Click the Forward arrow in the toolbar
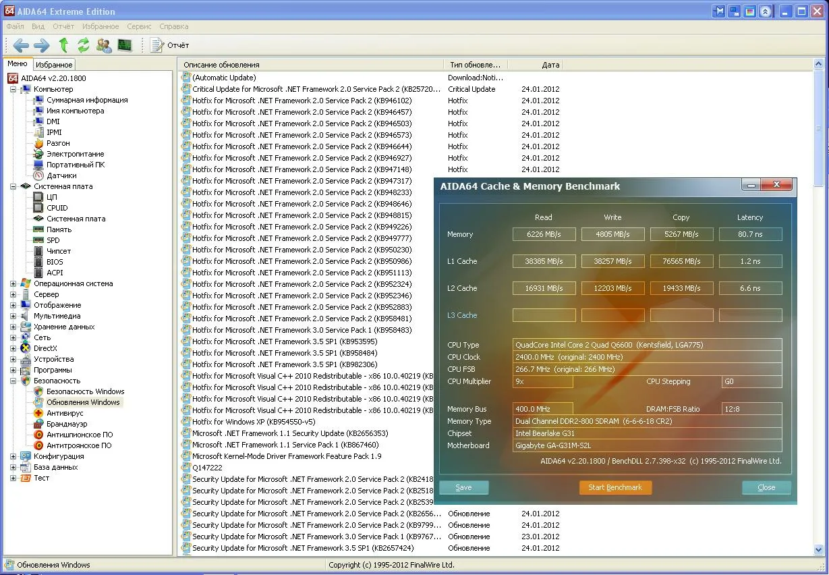Viewport: 829px width, 575px height. pos(42,45)
